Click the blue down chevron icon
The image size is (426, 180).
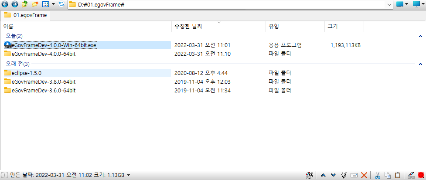(x=334, y=175)
